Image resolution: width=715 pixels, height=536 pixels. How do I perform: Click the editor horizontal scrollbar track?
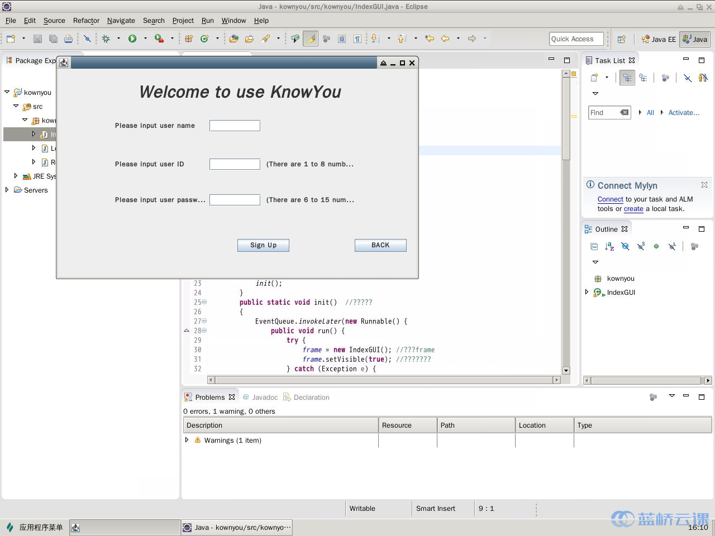click(383, 380)
